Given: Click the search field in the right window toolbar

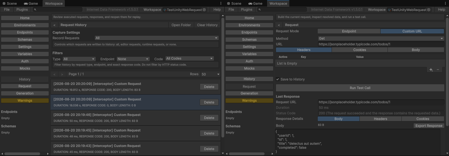Looking at the screenshot, I should 282,9.
